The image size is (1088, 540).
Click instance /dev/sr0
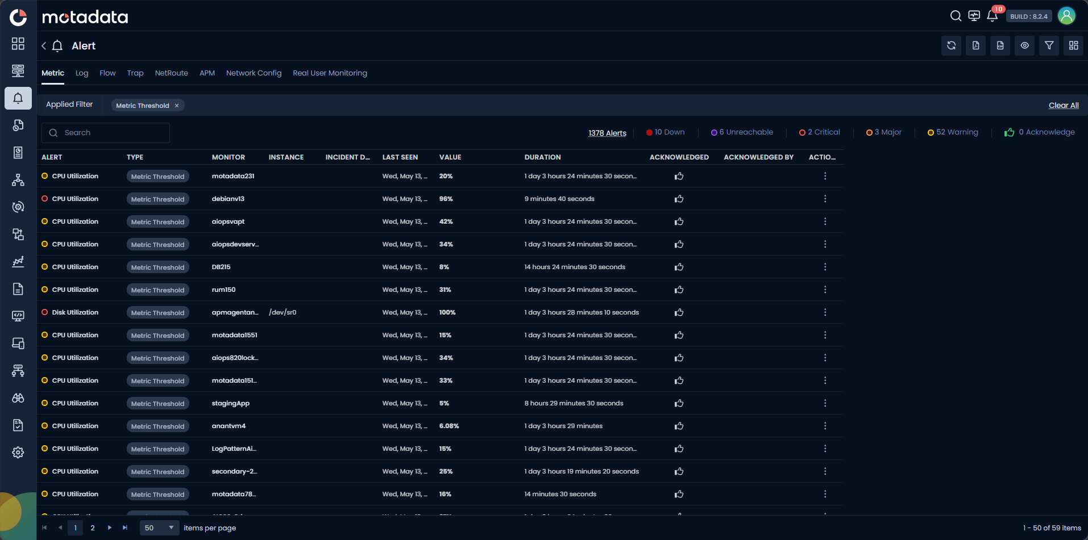point(283,312)
